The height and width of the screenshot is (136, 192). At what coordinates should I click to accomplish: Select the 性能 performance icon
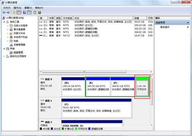11,41
